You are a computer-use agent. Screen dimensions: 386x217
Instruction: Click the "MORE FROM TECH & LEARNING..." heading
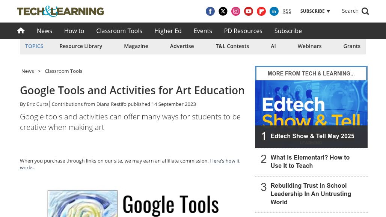click(311, 74)
